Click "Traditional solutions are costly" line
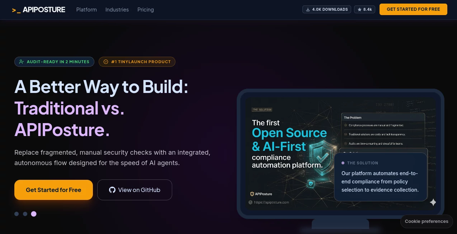 click(x=377, y=134)
